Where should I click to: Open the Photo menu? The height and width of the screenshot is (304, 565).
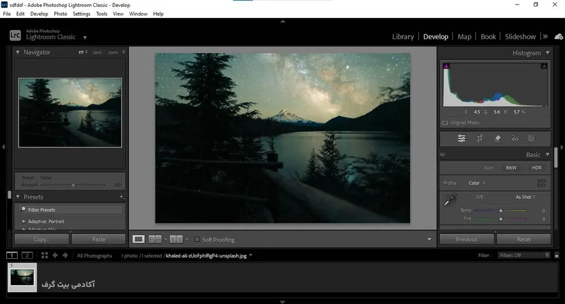coord(60,14)
